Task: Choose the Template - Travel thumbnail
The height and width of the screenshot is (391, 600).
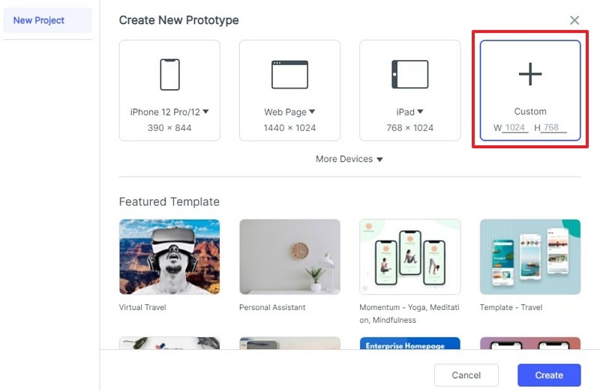Action: tap(529, 257)
